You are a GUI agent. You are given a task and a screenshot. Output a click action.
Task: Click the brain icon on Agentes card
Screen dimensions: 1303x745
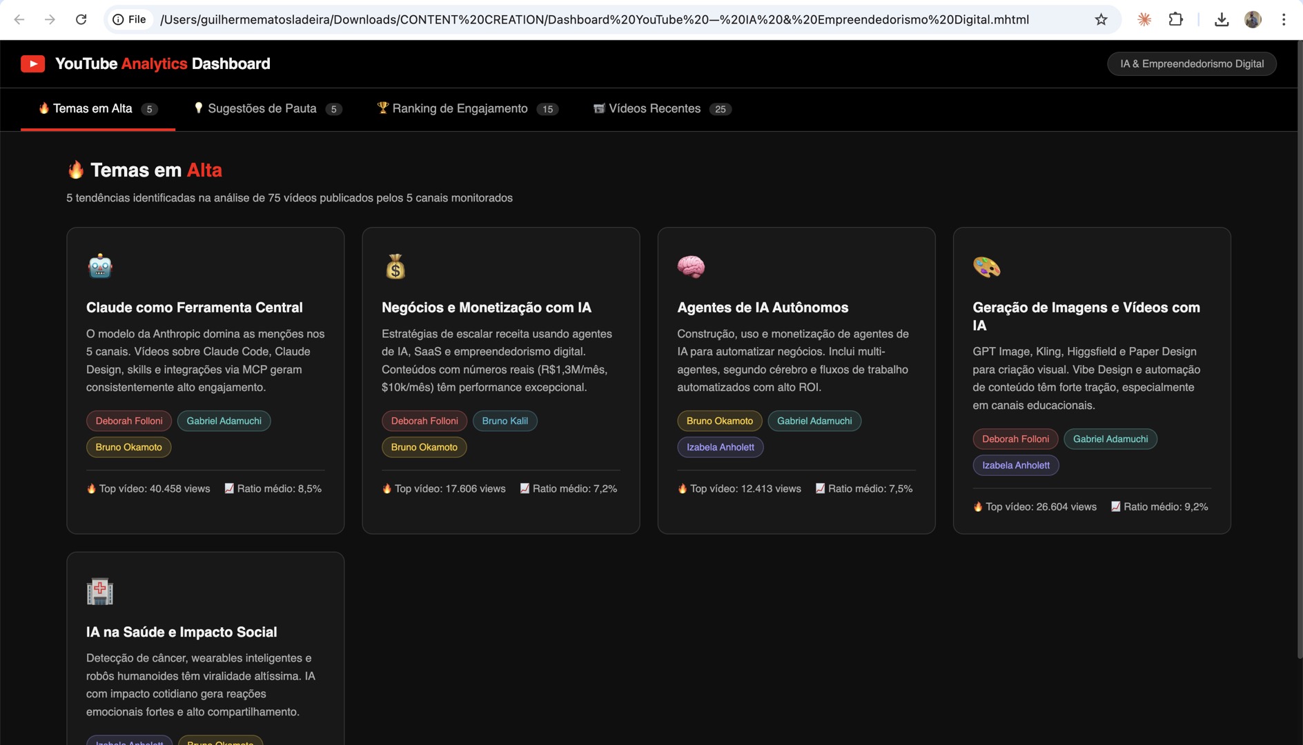(x=691, y=266)
